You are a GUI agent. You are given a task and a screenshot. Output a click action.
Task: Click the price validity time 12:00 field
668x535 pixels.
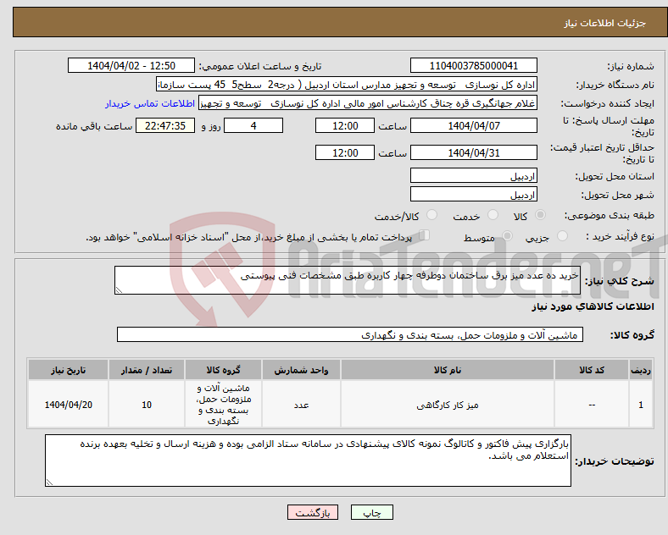pos(345,152)
